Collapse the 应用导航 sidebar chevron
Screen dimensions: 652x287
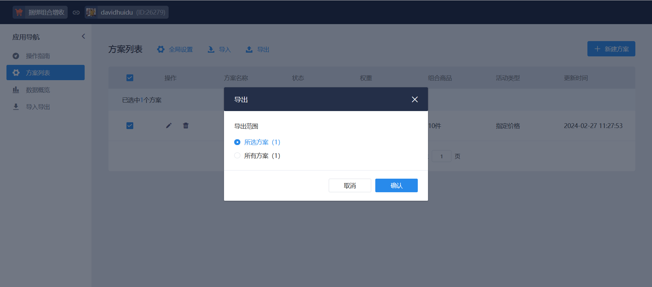coord(83,36)
